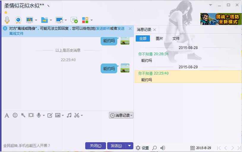242x152 pixels.
Task: Search message history with magnifier icon
Action: coord(154,148)
